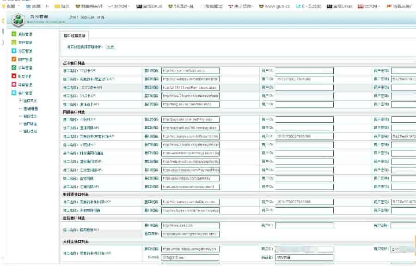Select the last sub-item in the sidebar tree

30,131
